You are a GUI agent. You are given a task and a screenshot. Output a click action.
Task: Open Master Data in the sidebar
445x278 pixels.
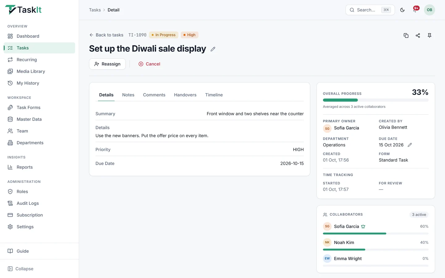click(x=39, y=119)
